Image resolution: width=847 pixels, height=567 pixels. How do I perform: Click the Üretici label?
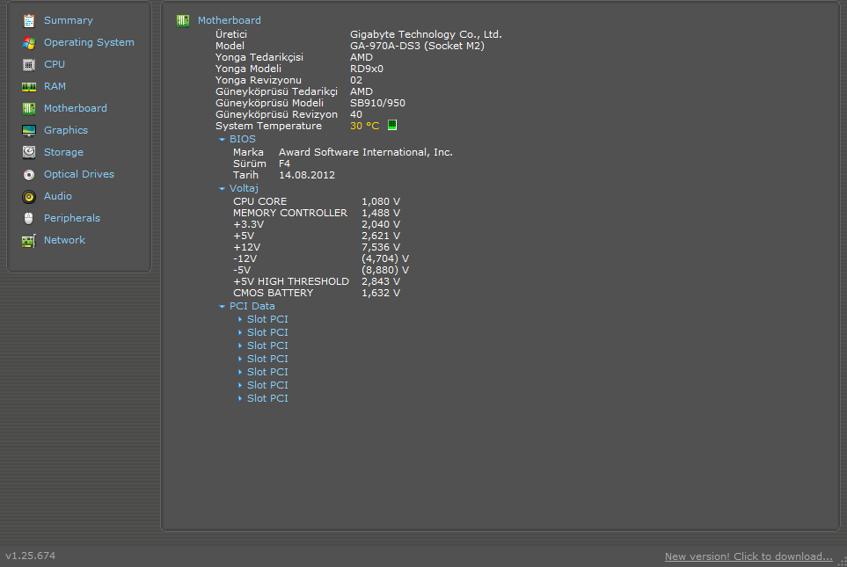click(x=231, y=34)
